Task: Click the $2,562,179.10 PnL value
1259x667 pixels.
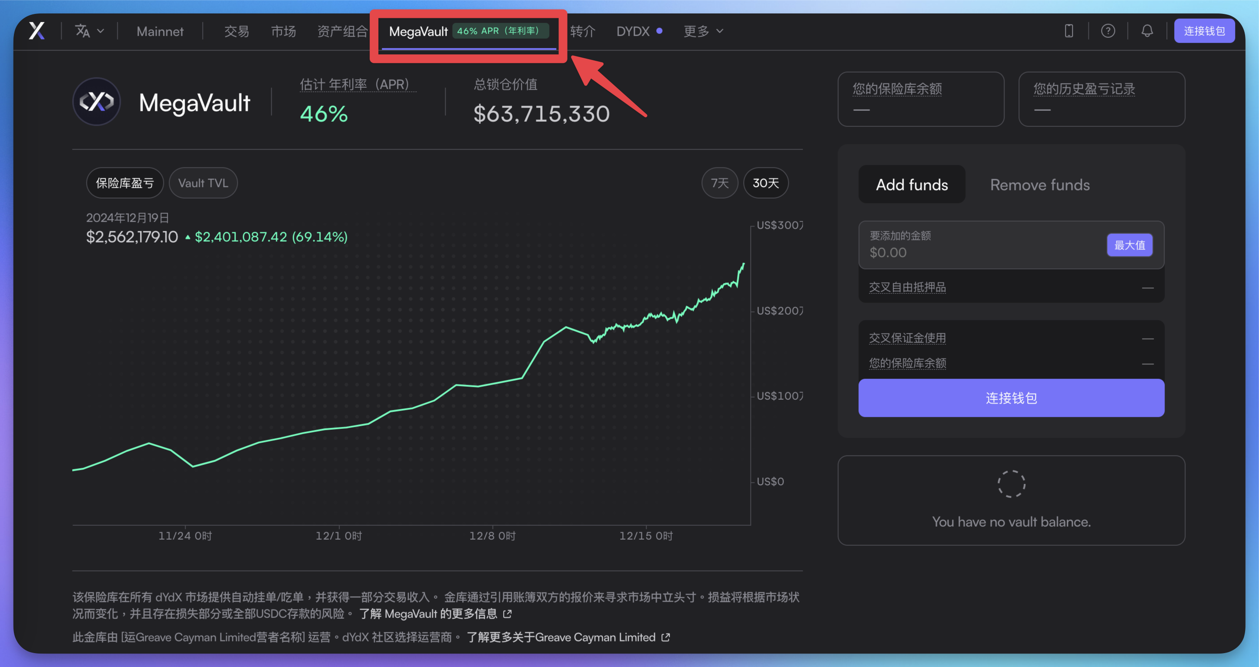Action: [132, 237]
